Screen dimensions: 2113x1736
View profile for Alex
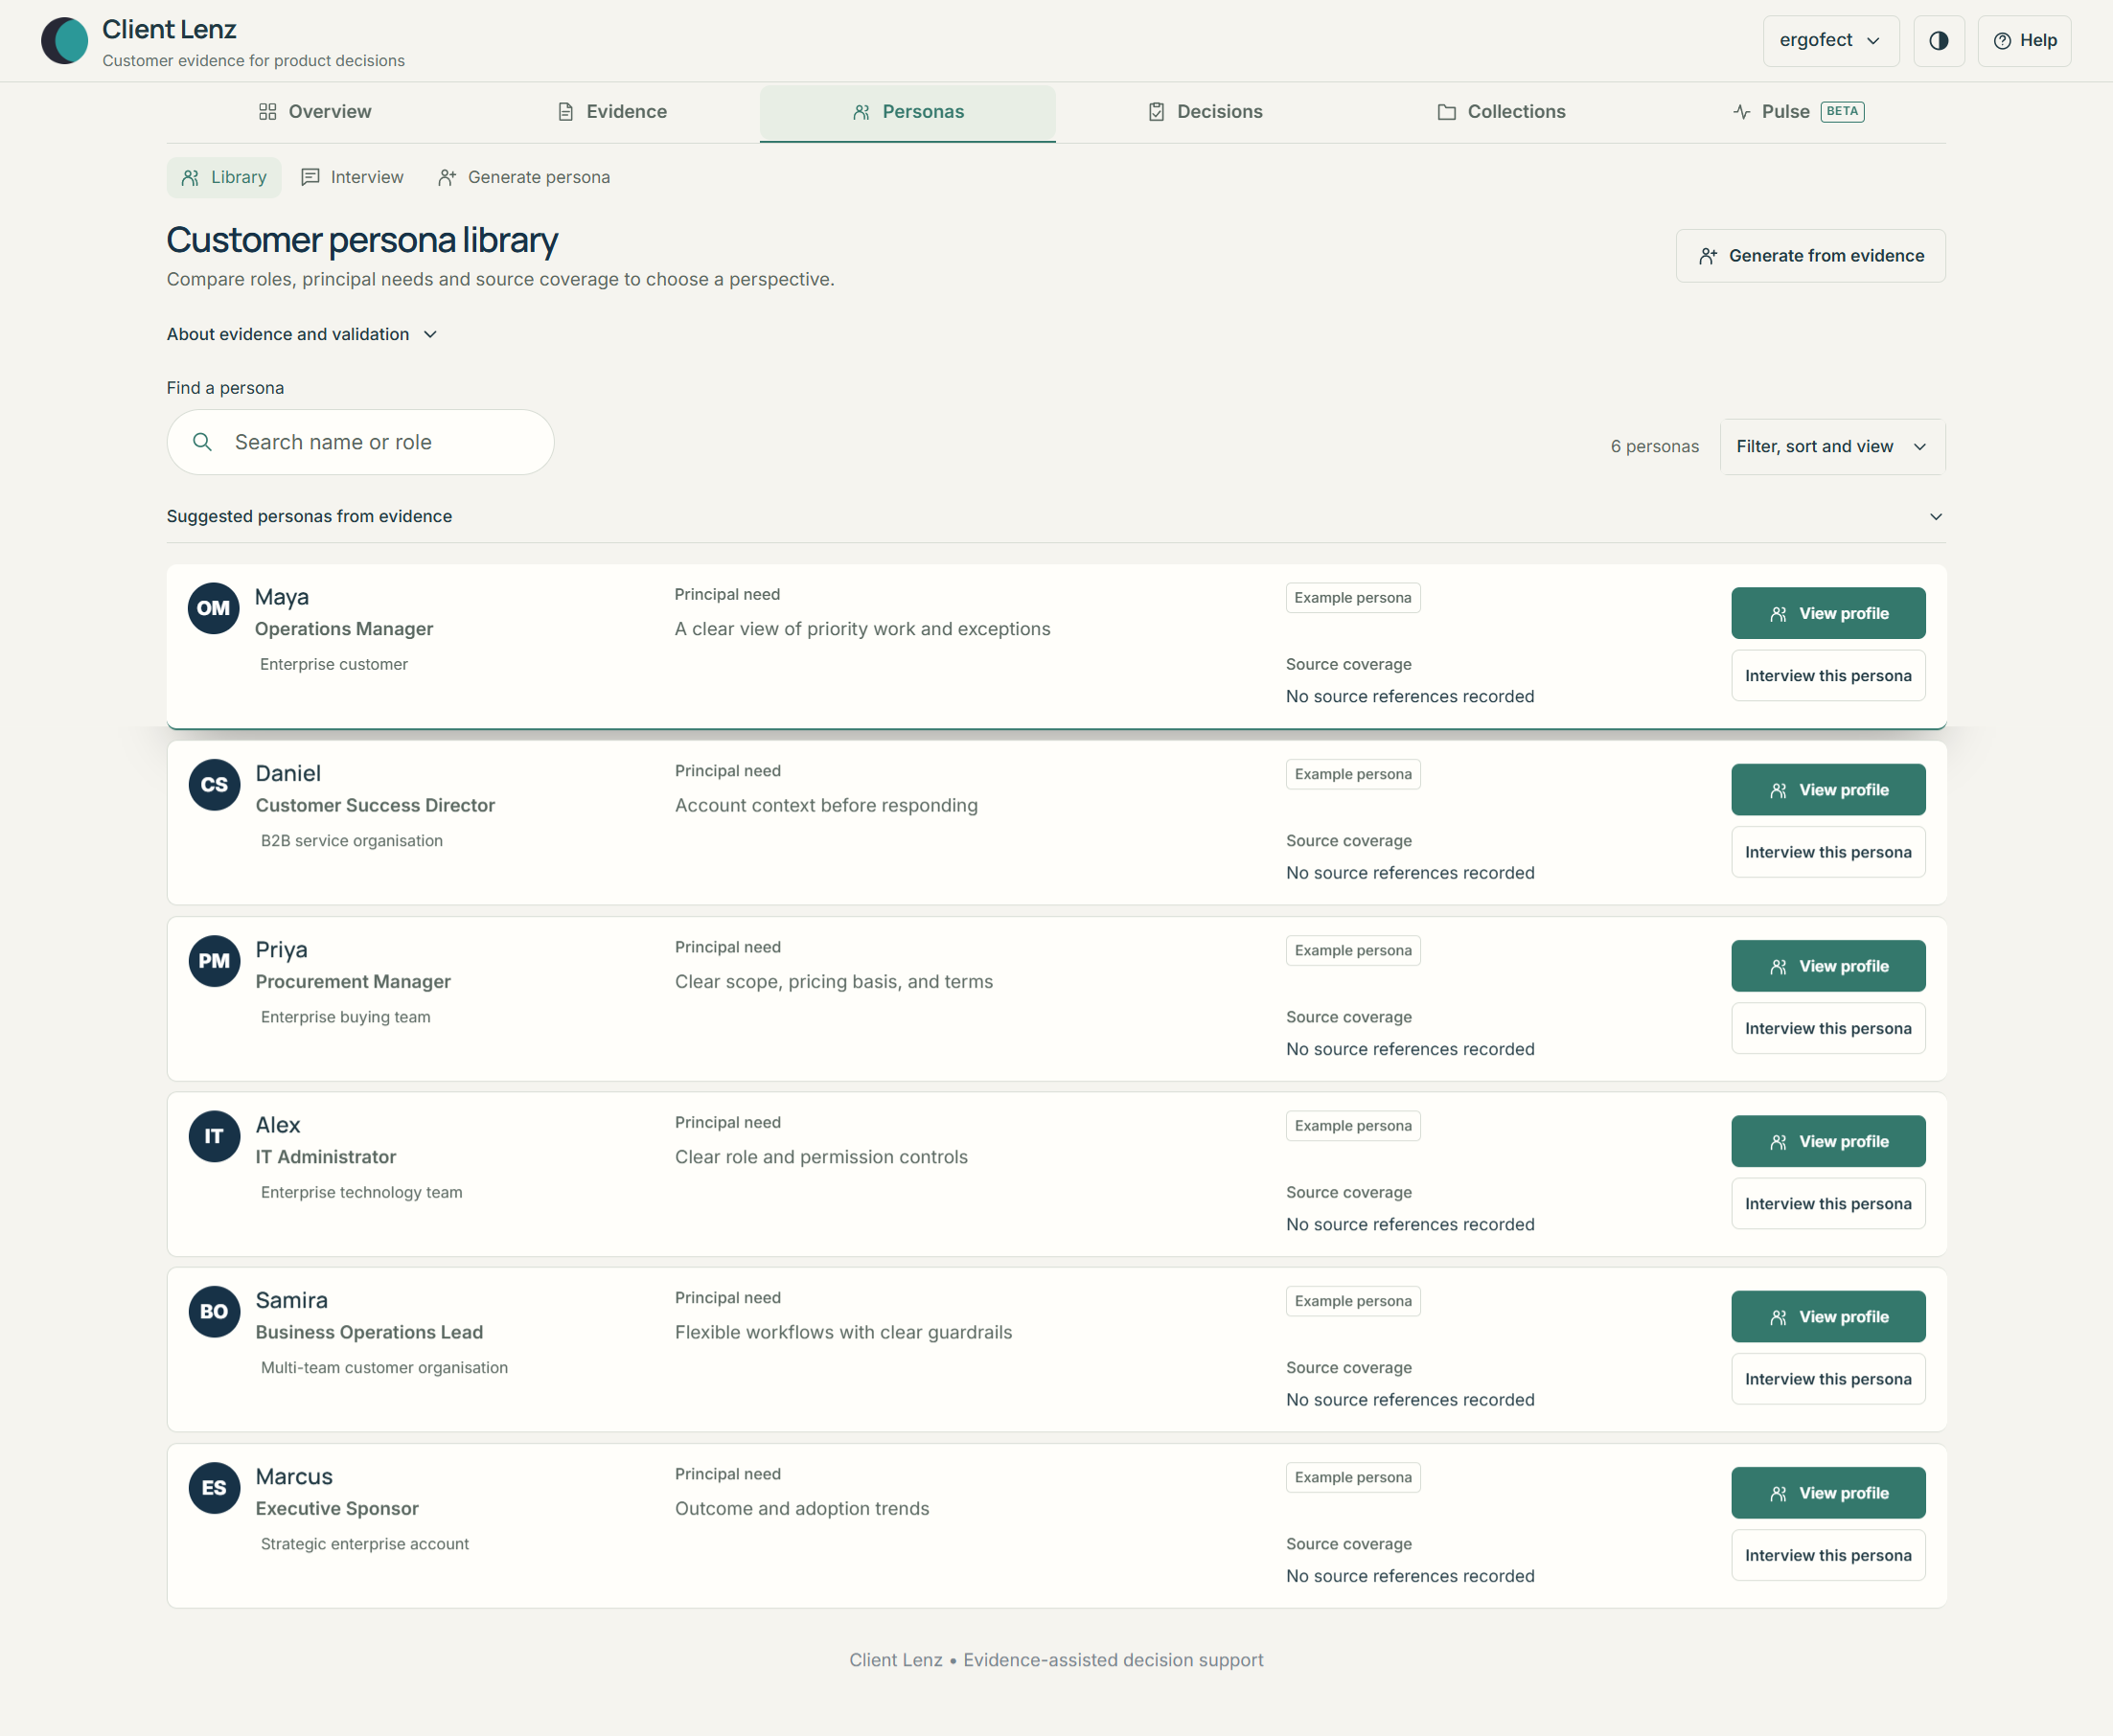[x=1828, y=1142]
